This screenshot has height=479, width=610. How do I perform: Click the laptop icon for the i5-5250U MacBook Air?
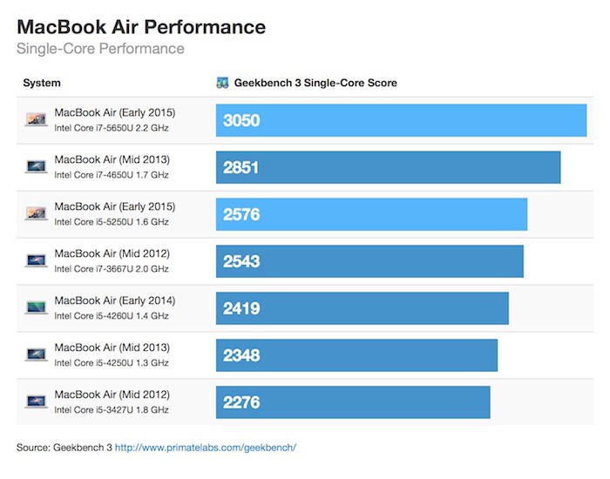coord(37,213)
